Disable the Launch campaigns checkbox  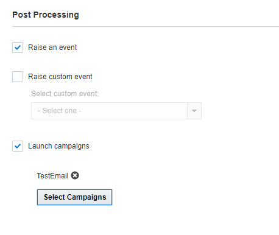tap(18, 146)
